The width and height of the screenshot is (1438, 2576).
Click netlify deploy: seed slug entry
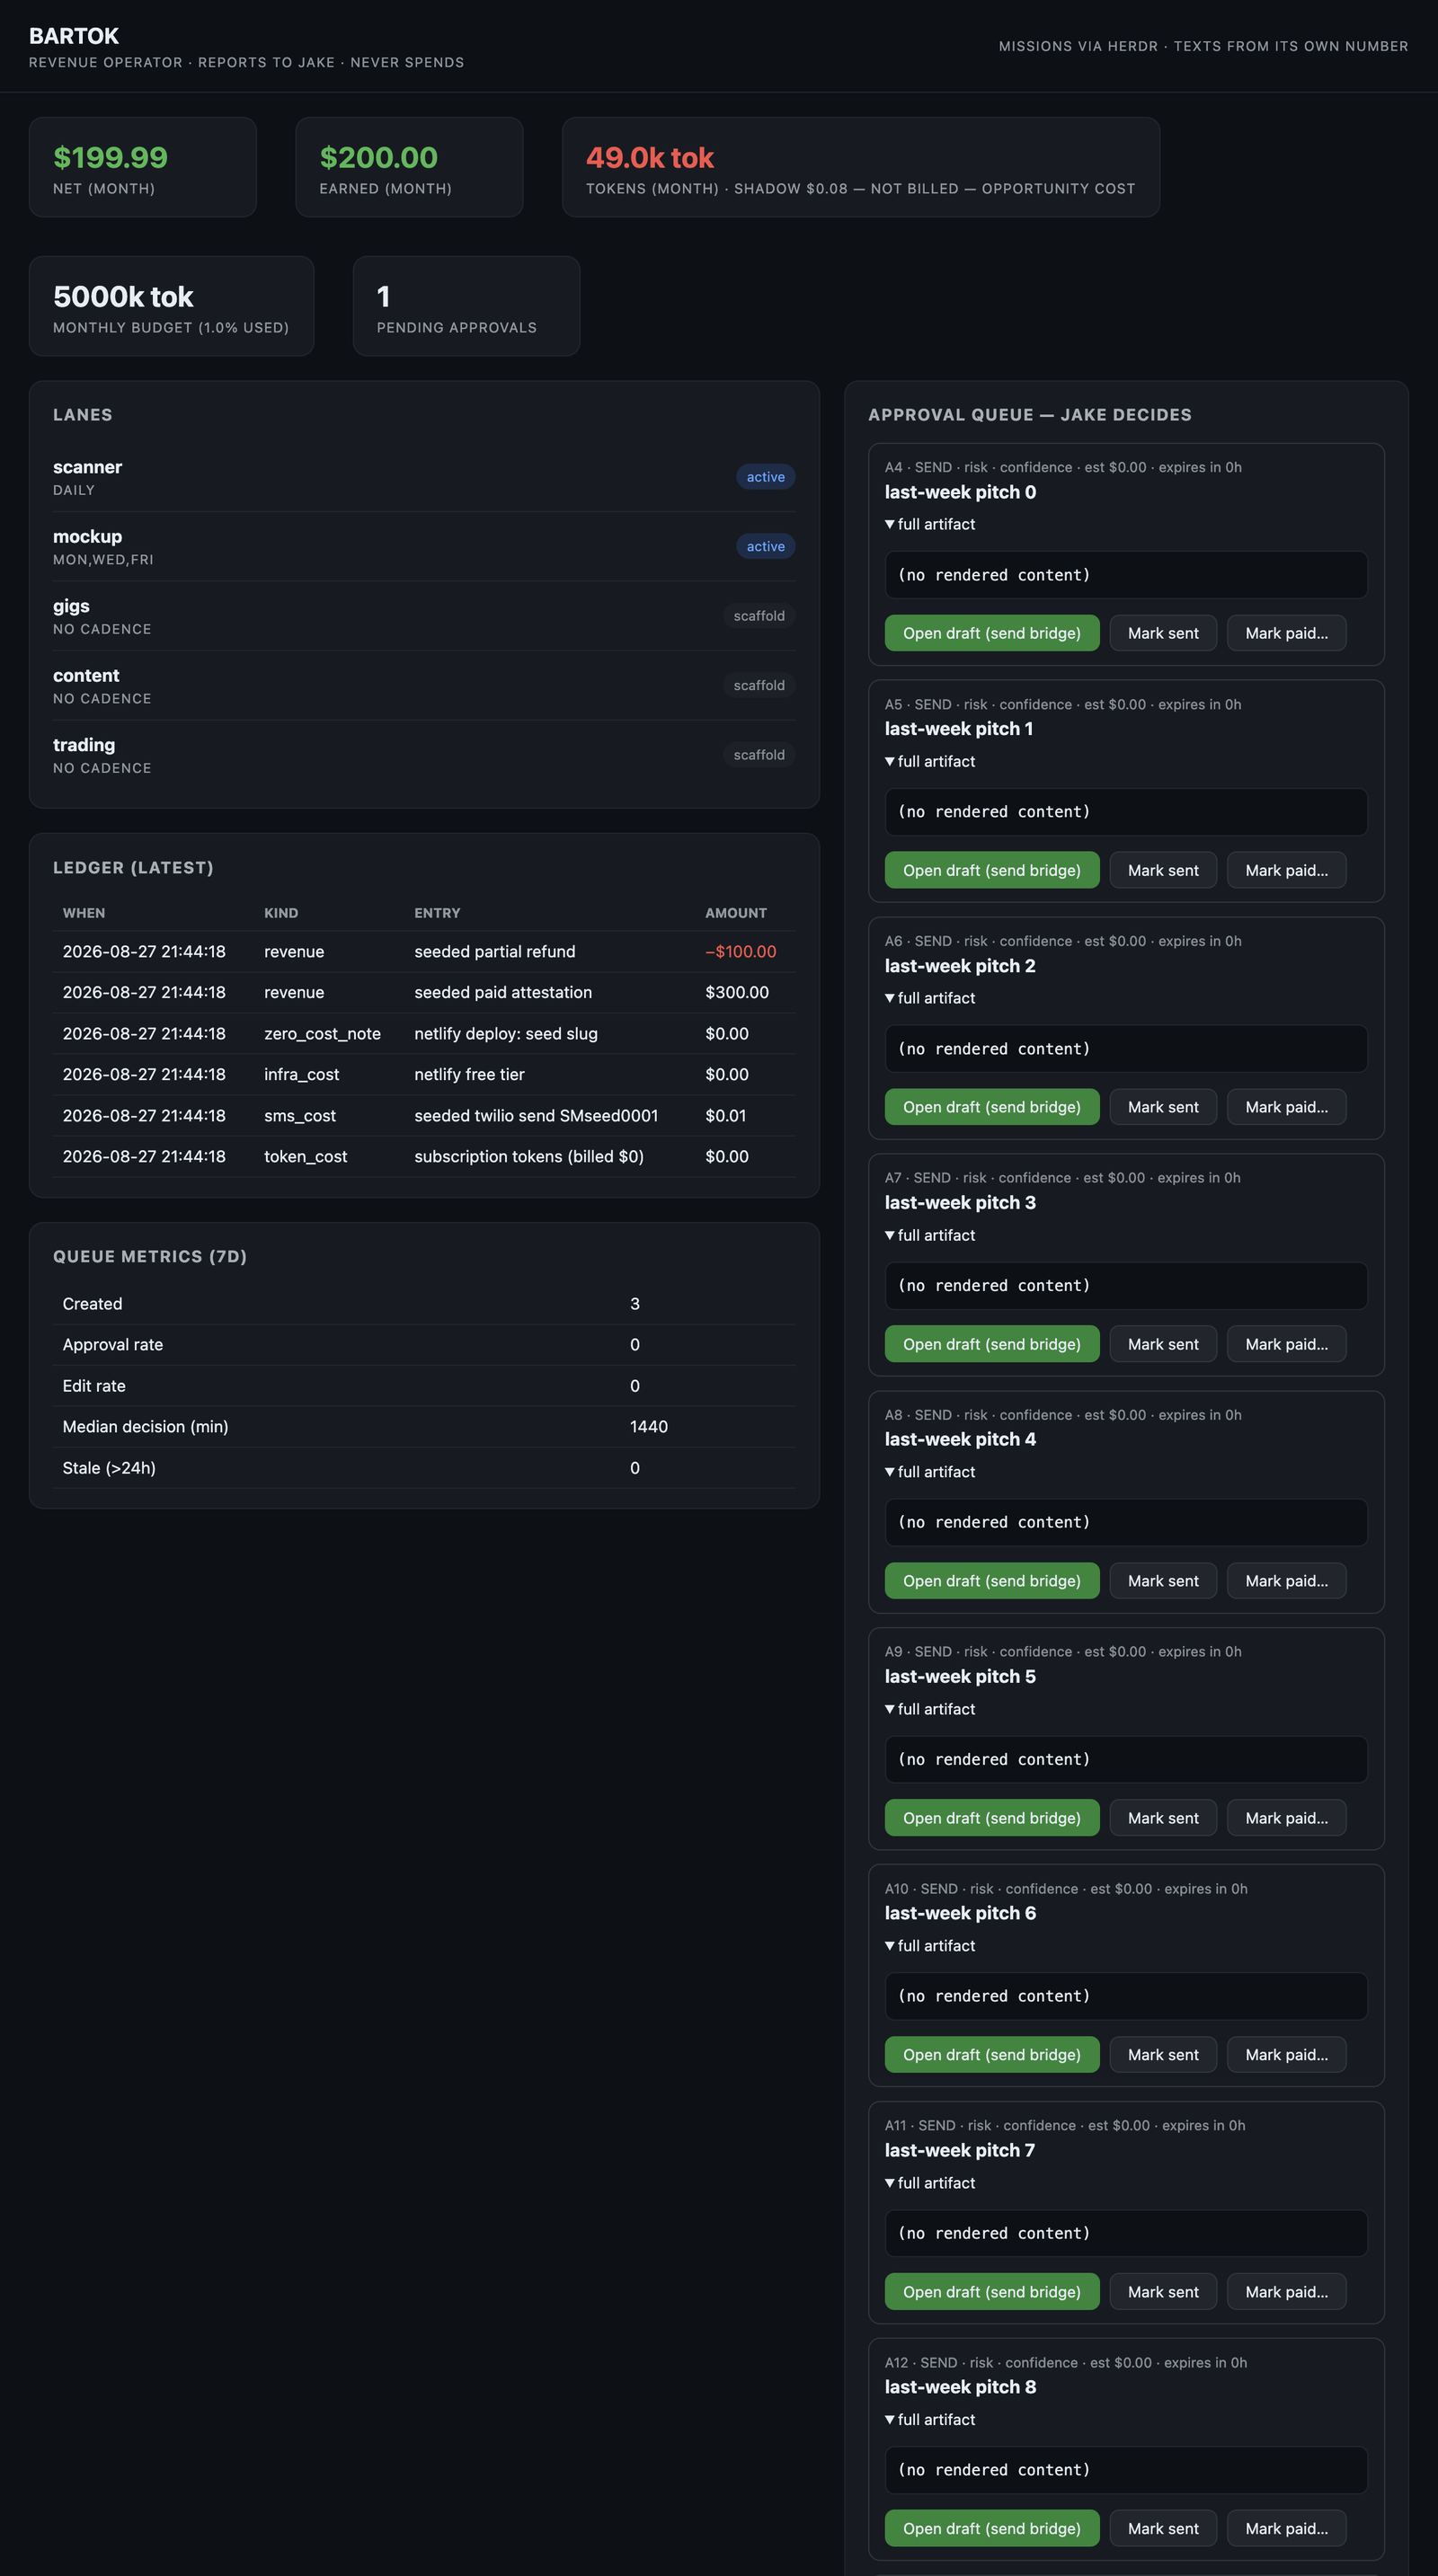(506, 1033)
